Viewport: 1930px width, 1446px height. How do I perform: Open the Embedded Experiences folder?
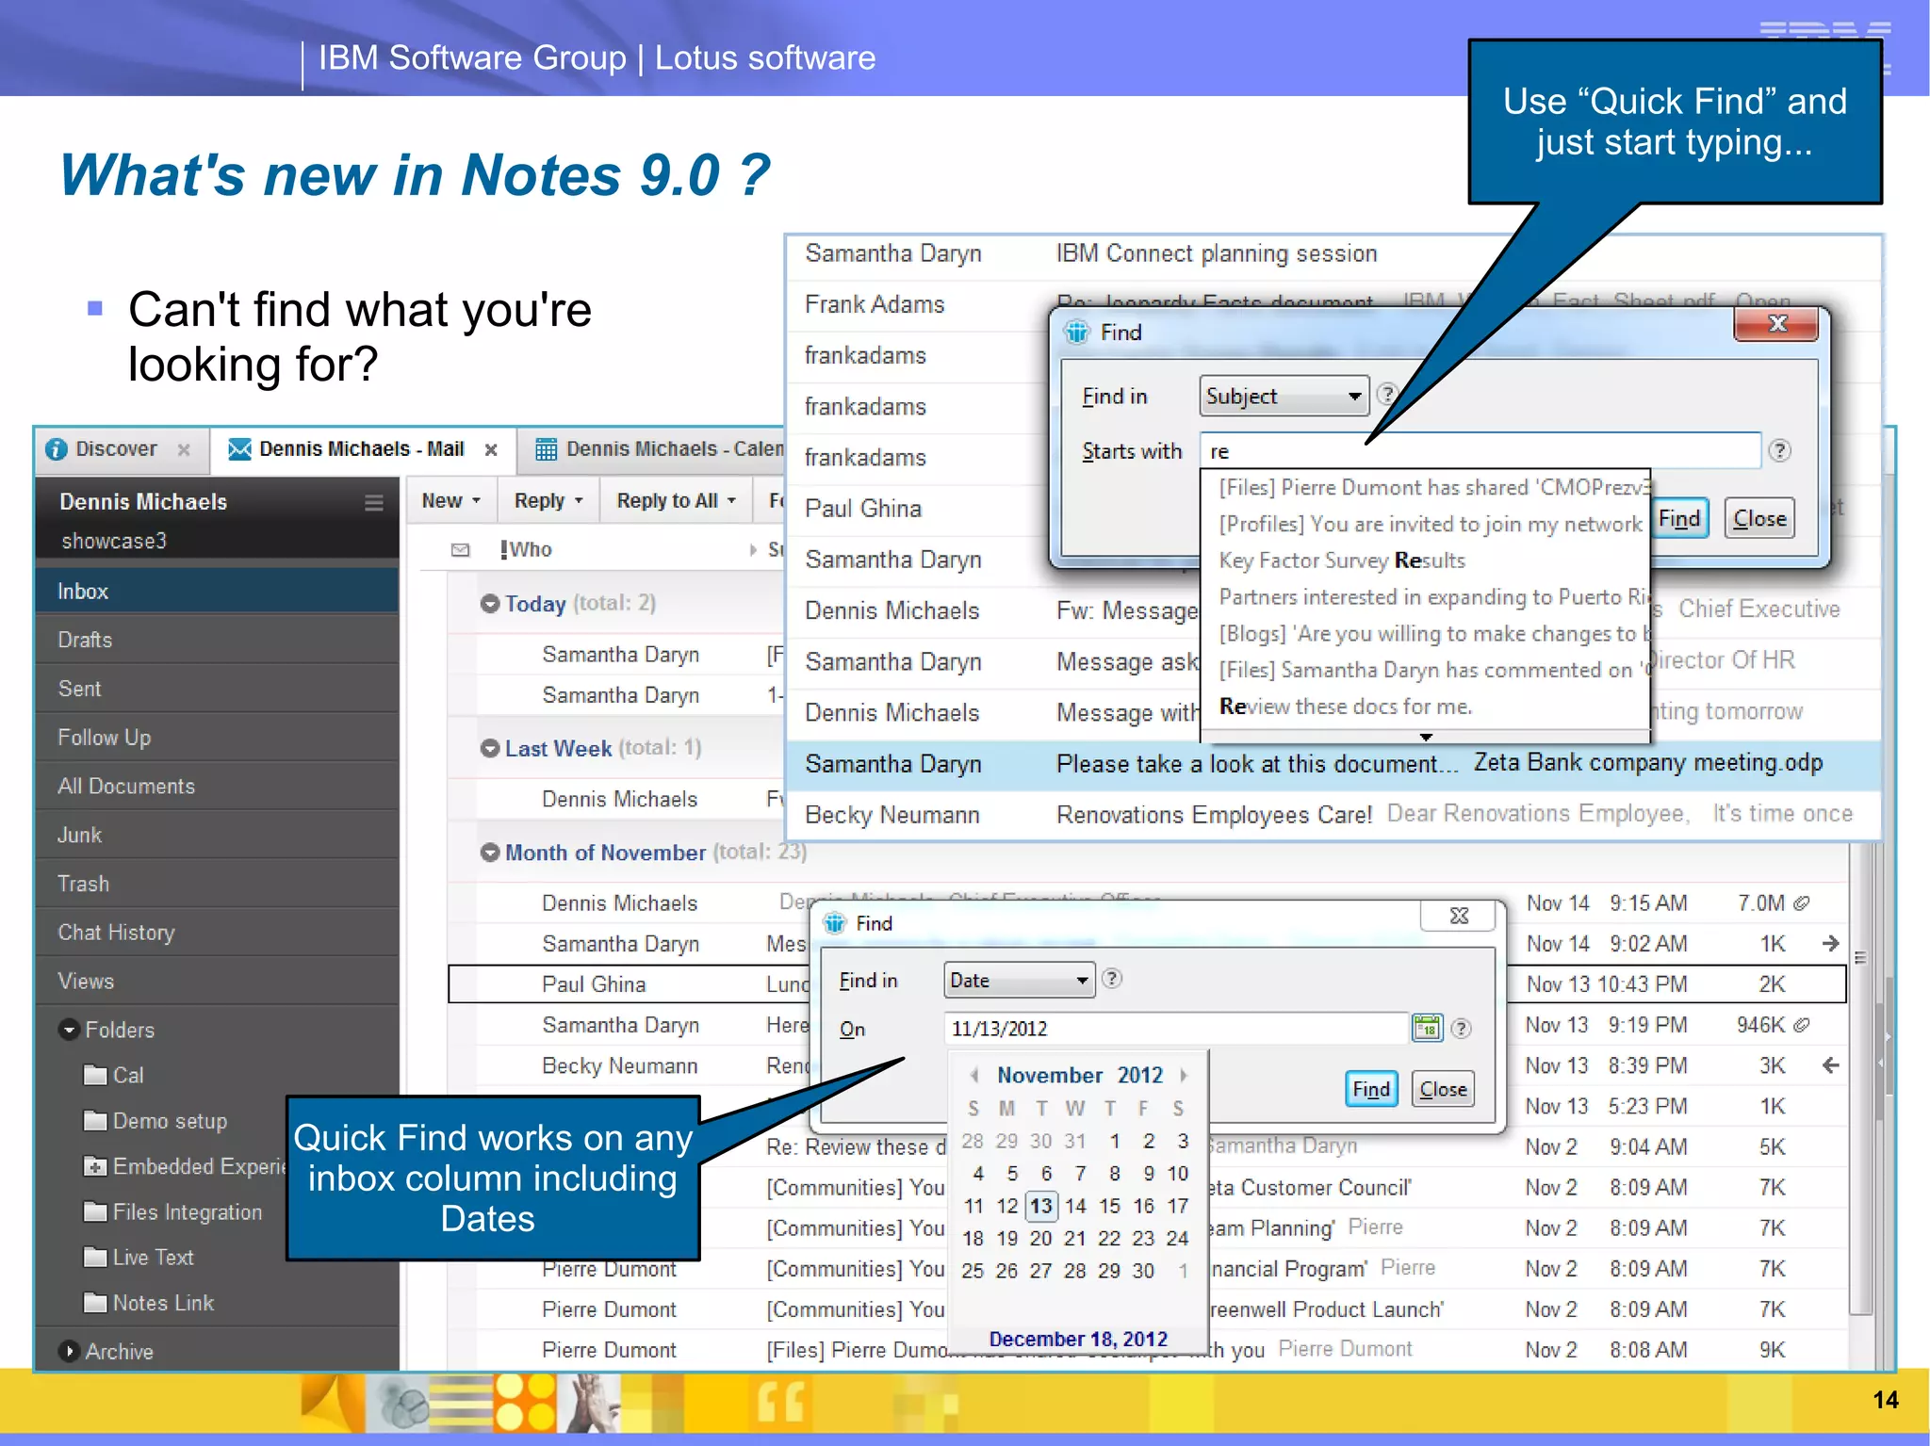click(185, 1166)
